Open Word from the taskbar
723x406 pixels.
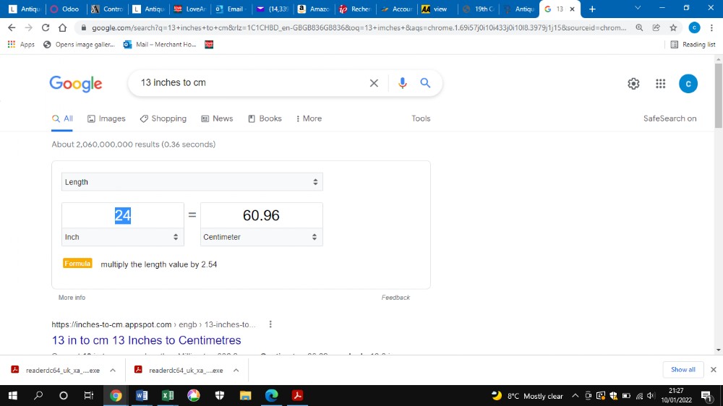coord(142,395)
